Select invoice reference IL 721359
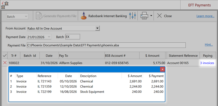Screen dimensions: 218x106 click(44, 87)
